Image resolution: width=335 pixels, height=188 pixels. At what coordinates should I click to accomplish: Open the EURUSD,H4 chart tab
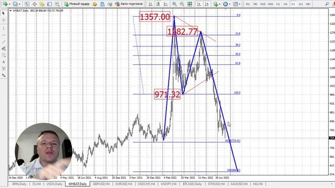click(x=124, y=184)
